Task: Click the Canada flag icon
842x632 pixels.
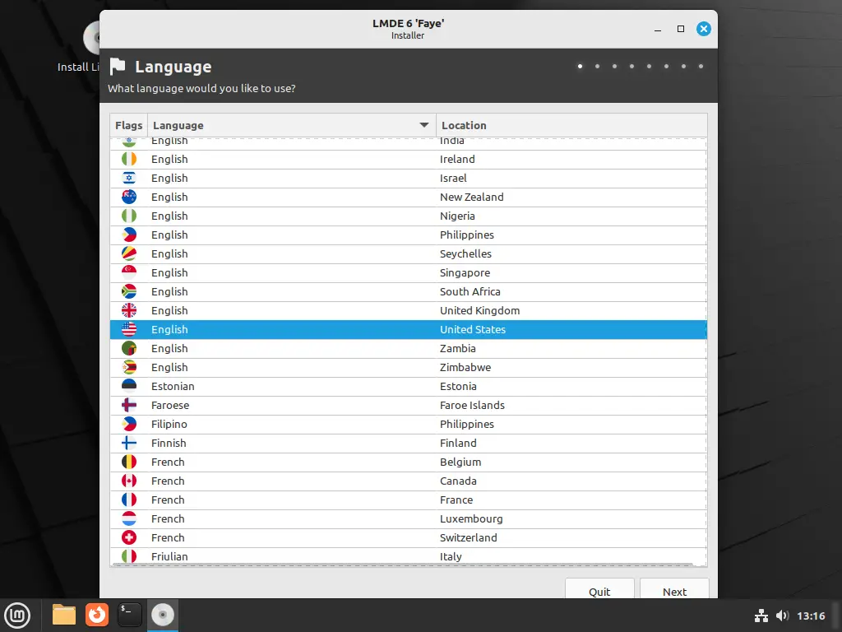Action: 129,481
